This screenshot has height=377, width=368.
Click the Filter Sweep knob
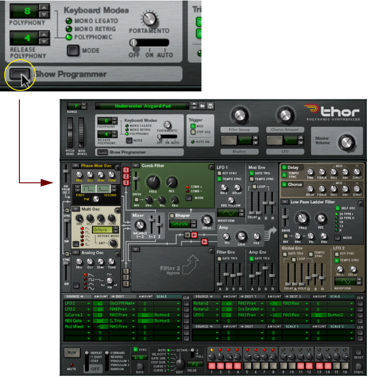click(x=239, y=115)
